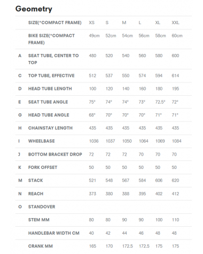Click the Seat Tube, Center to Top row label

click(53, 59)
